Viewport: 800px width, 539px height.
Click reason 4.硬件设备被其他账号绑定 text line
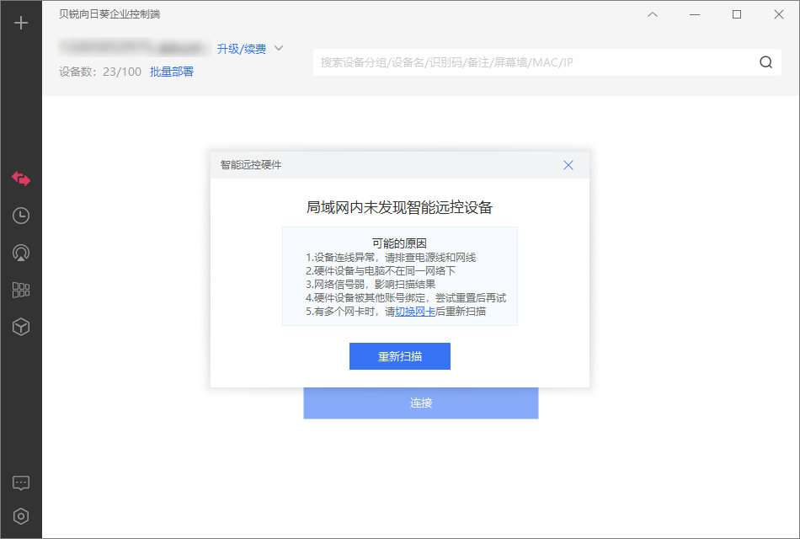point(406,298)
